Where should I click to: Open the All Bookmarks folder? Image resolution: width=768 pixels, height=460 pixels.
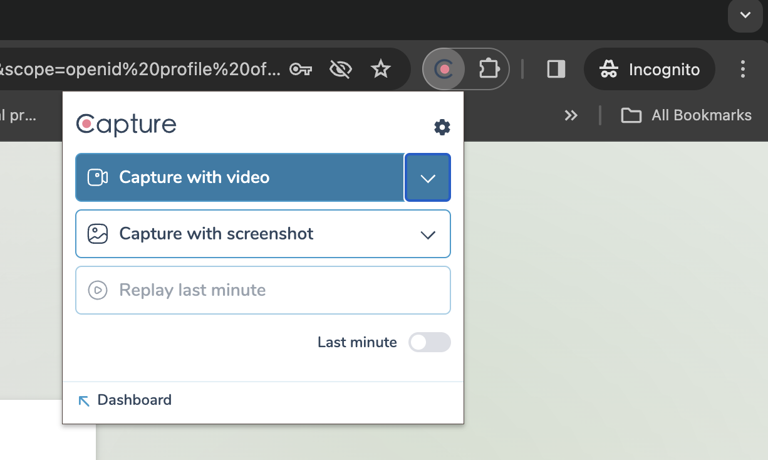tap(687, 115)
